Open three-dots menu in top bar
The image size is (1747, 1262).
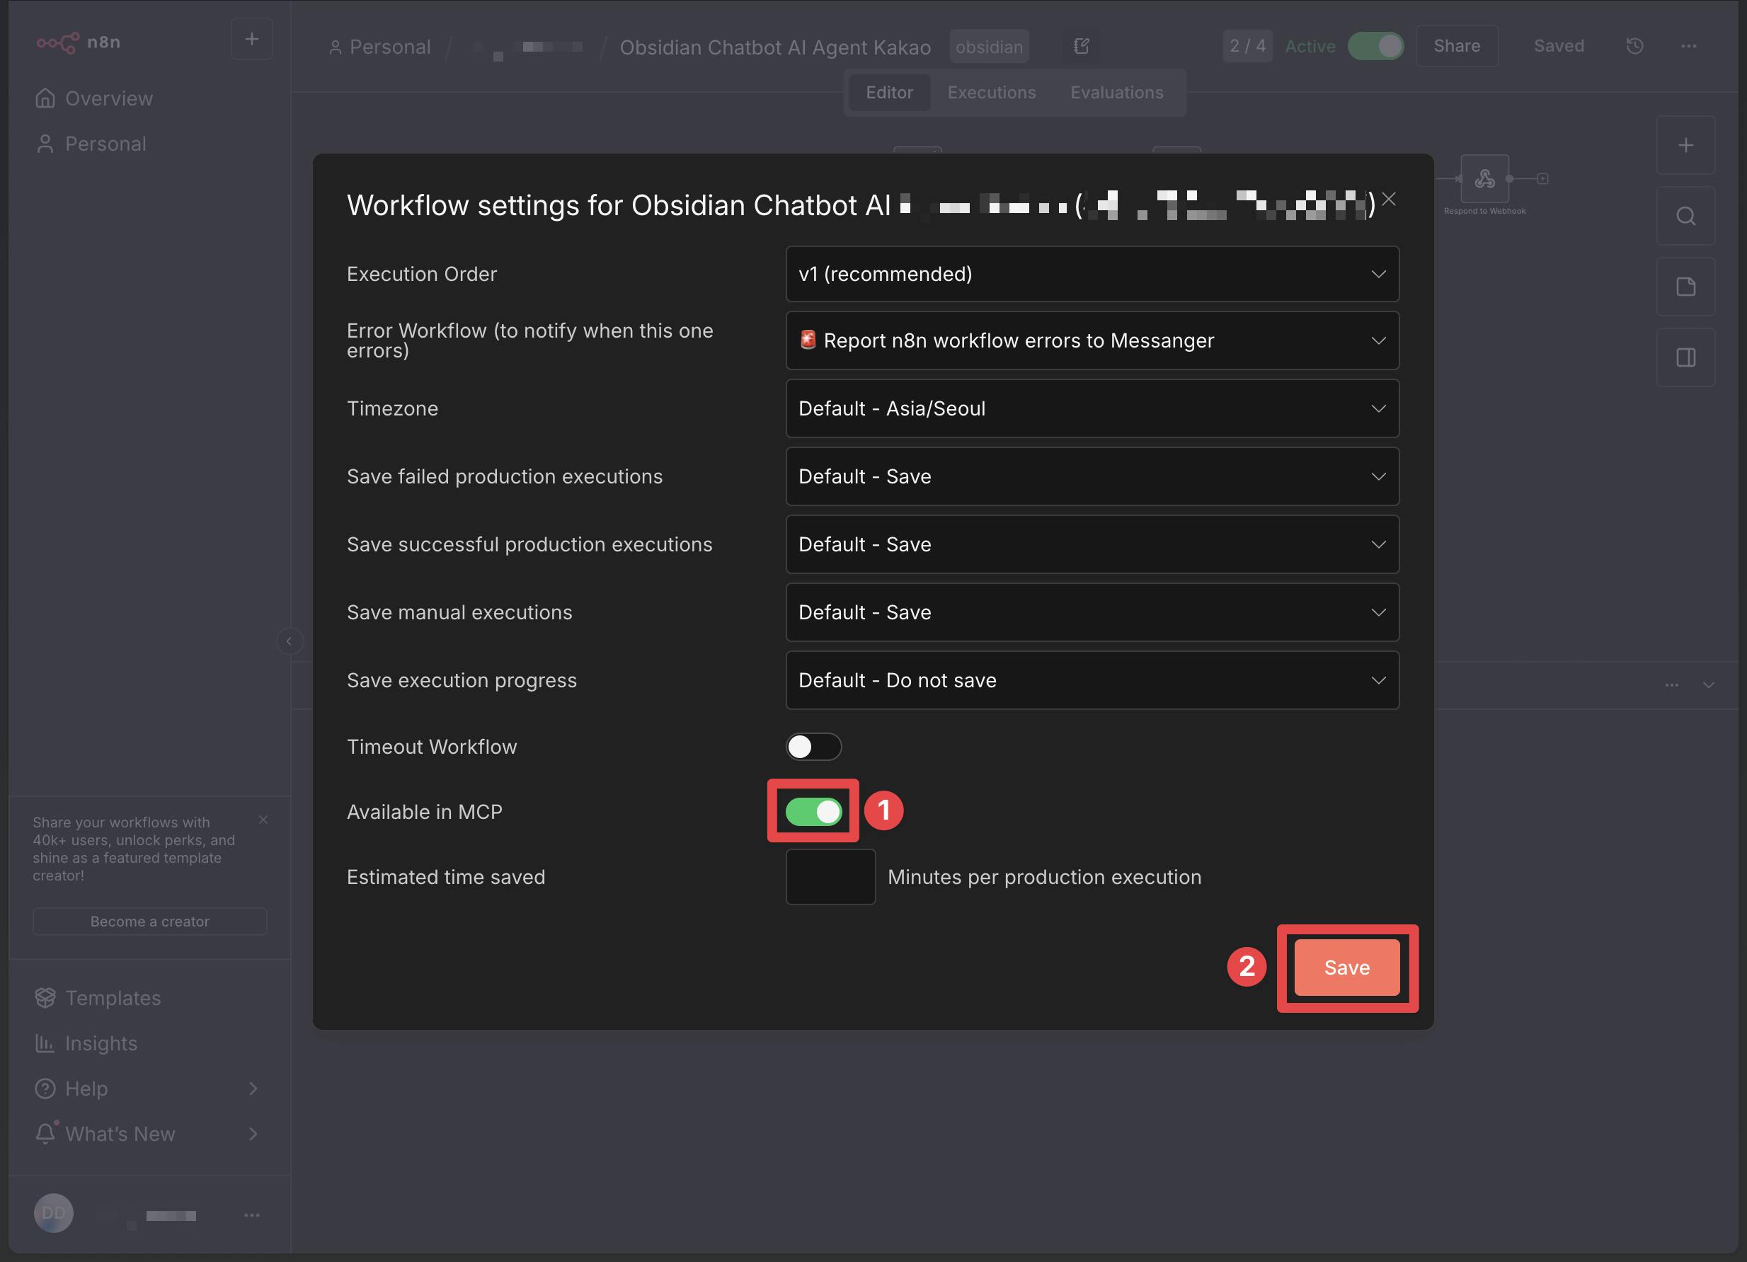coord(1688,46)
